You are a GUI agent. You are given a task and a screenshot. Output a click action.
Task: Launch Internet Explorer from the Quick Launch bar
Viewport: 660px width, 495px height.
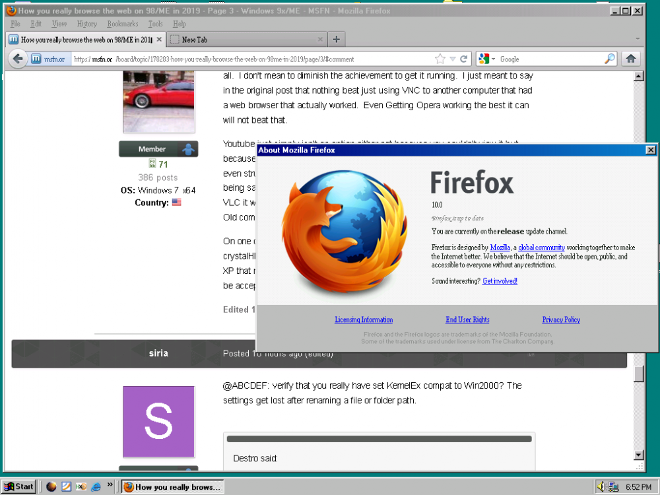[x=96, y=486]
